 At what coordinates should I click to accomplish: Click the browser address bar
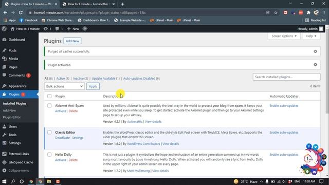147,12
